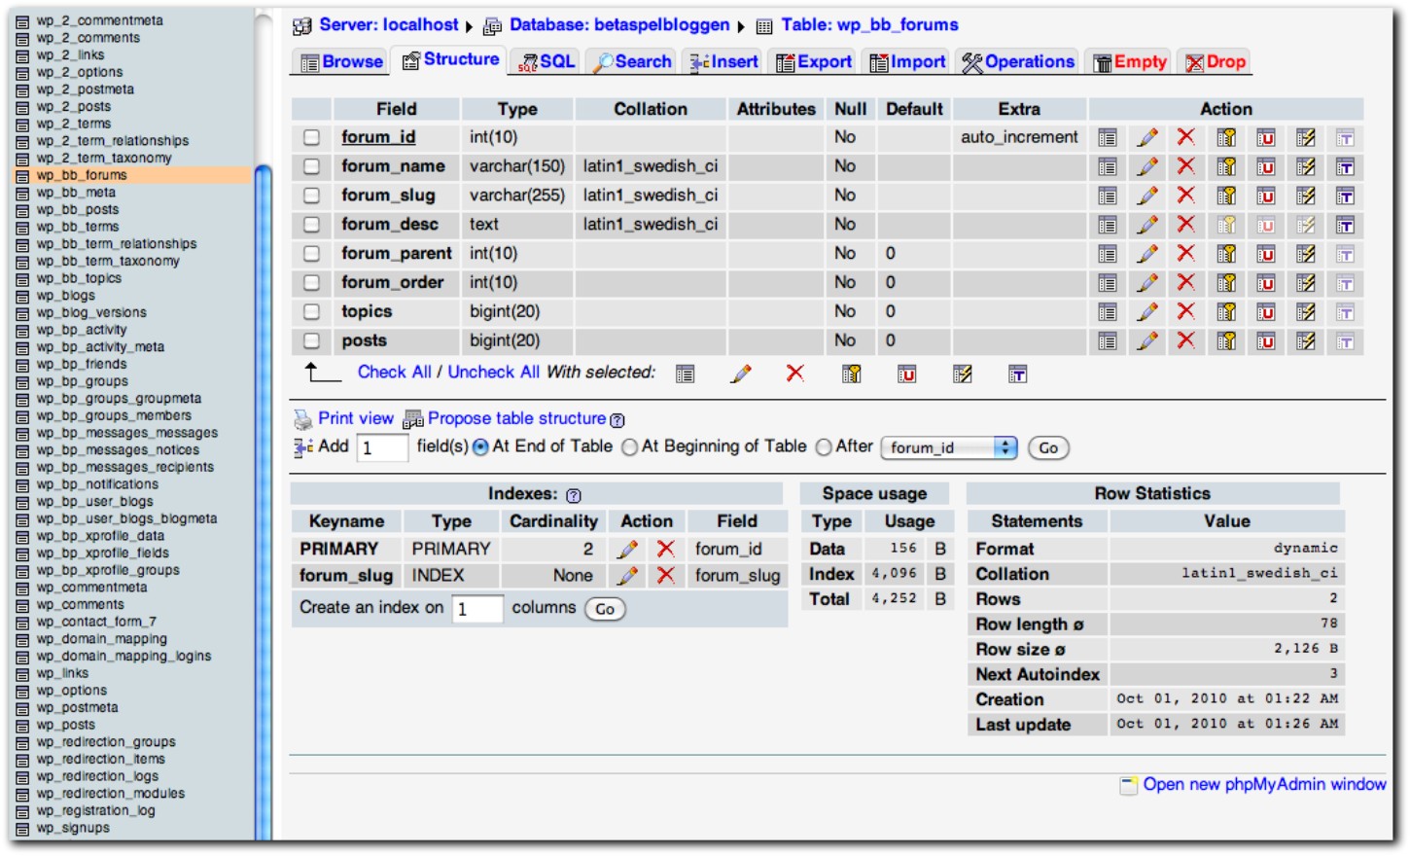With selected: click the pencil Change icon
1410x856 pixels.
pyautogui.click(x=741, y=374)
